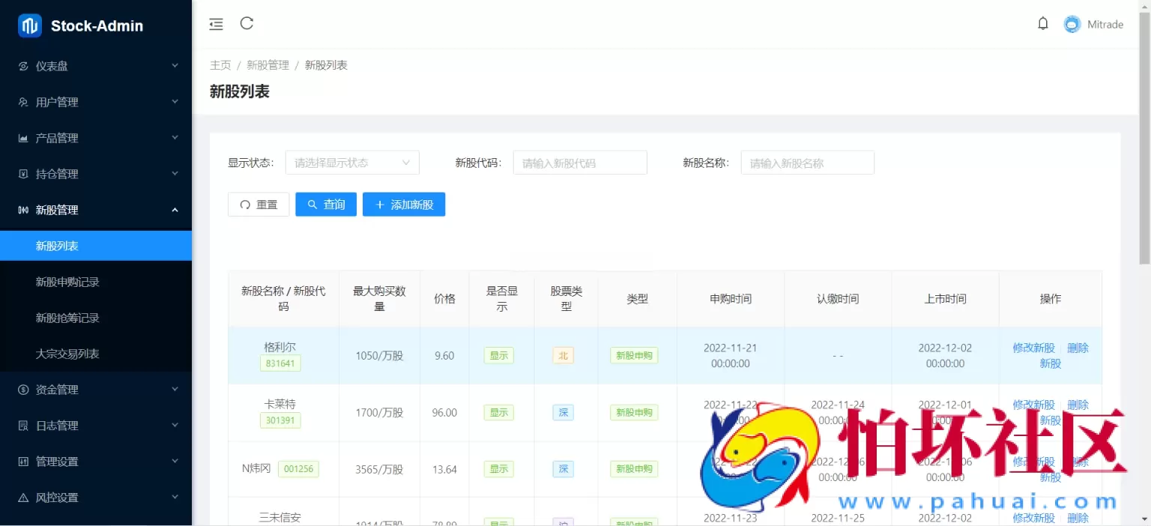Toggle 显示 status for N炜冈 stock

[x=498, y=468]
